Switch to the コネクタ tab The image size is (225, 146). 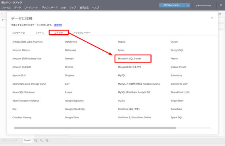pyautogui.click(x=59, y=32)
